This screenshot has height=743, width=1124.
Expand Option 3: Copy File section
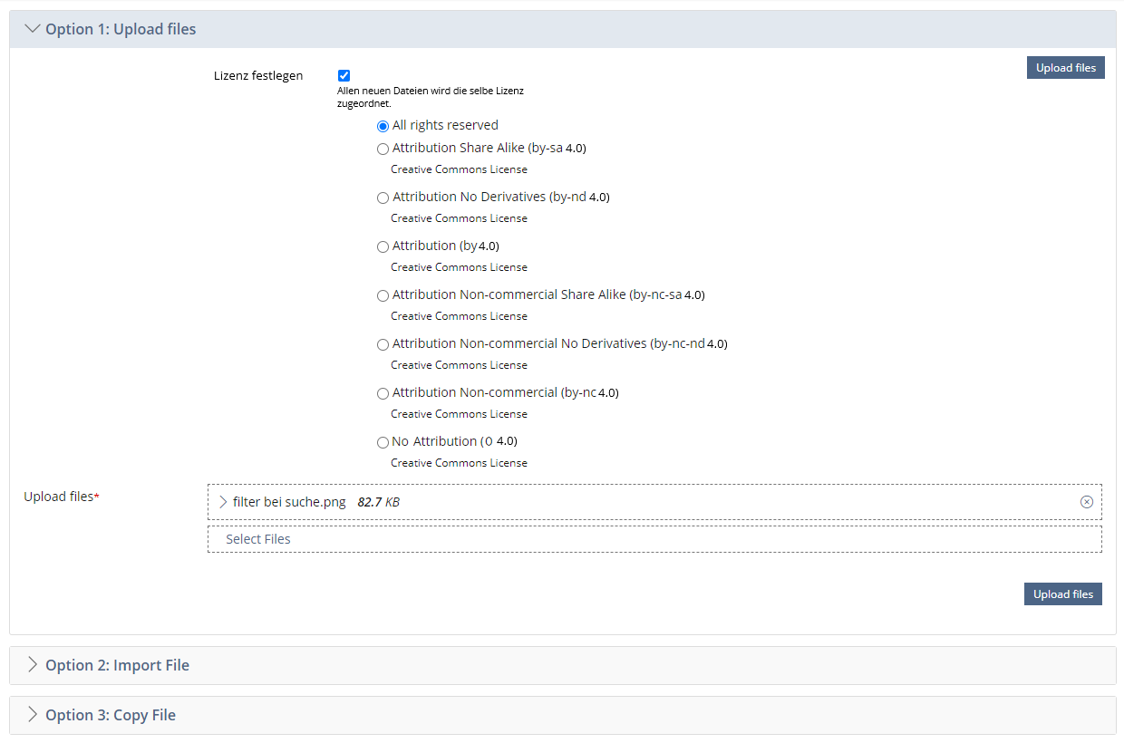pyautogui.click(x=34, y=715)
